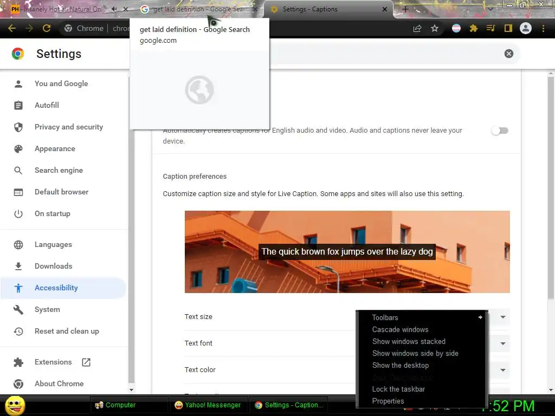Open the Extensions puzzle piece toolbar icon
This screenshot has width=555, height=416.
coord(473,28)
